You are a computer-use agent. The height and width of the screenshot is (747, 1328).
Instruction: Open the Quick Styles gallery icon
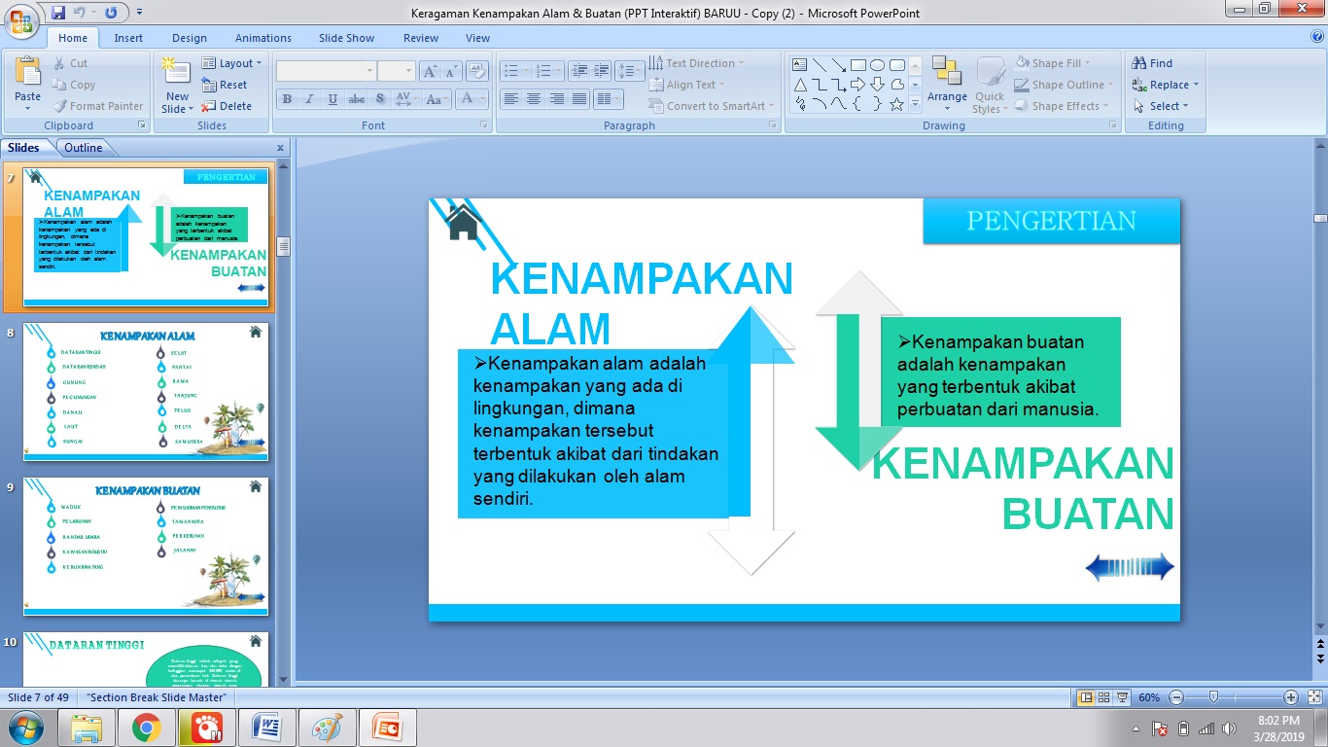990,78
